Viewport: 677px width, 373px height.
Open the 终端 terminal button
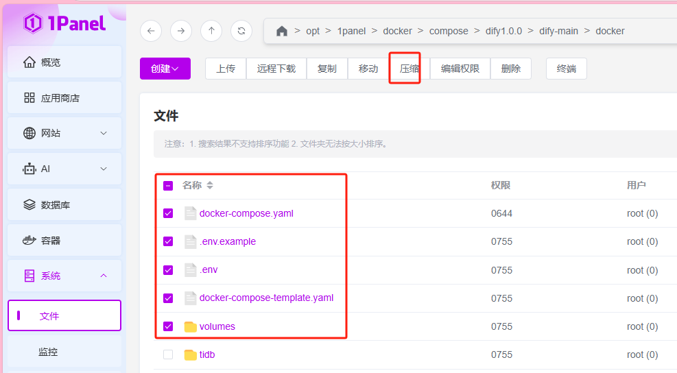[x=567, y=69]
